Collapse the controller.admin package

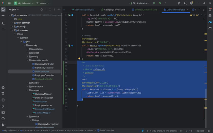coord(27,60)
